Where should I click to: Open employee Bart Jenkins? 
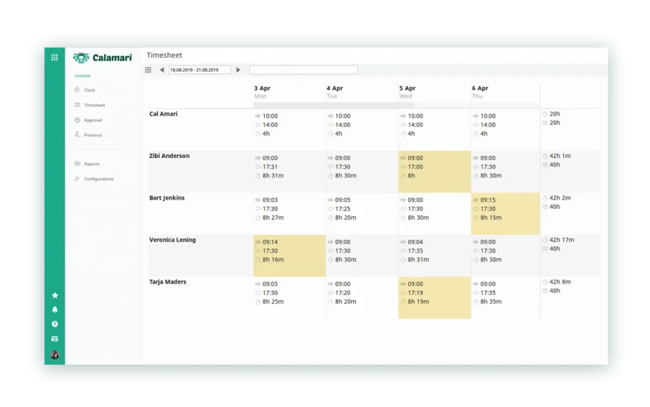point(167,198)
